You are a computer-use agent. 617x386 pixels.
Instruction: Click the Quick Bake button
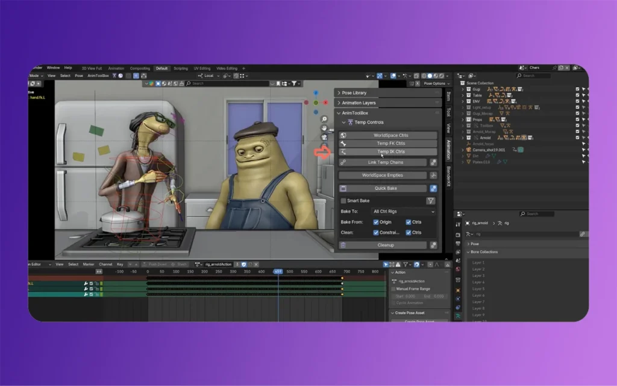pyautogui.click(x=383, y=188)
